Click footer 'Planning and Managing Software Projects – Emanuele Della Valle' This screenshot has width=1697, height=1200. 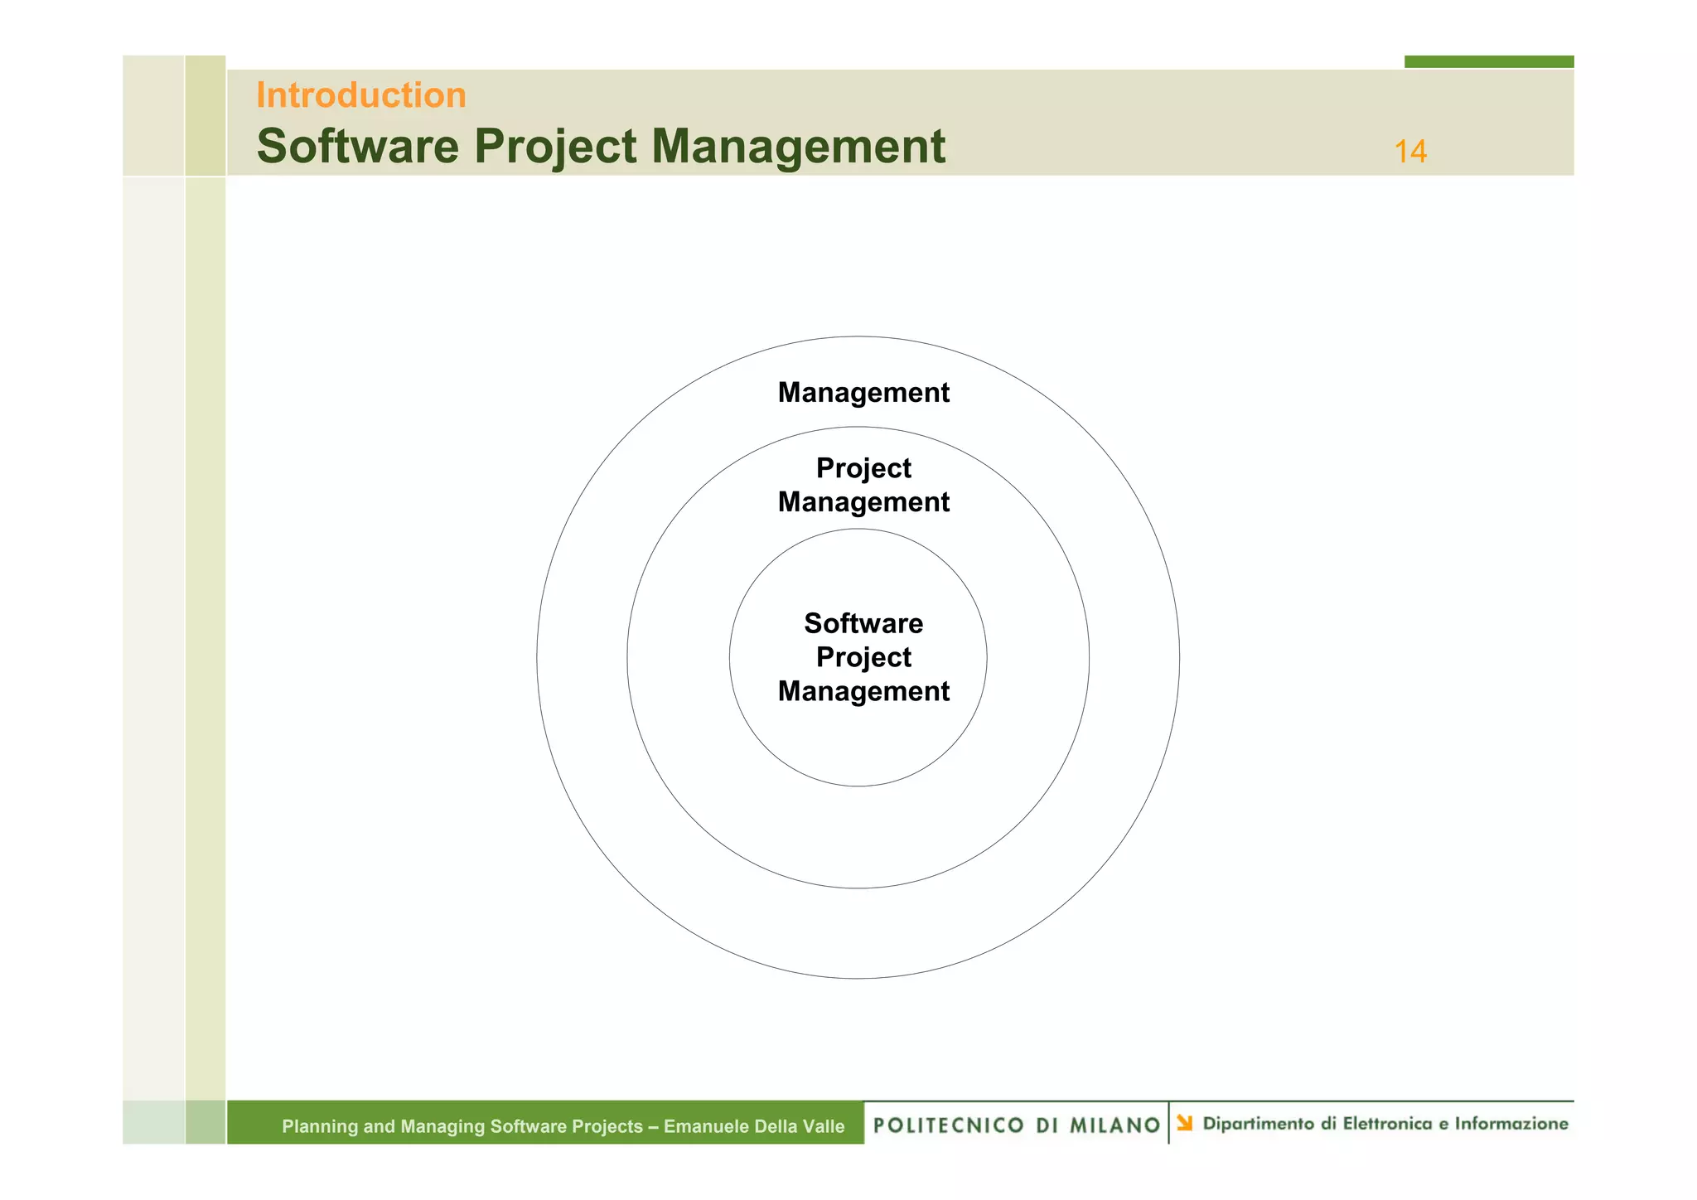563,1126
